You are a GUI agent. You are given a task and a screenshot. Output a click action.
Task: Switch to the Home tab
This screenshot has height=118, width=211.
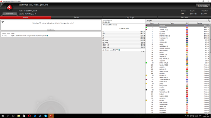(25, 17)
